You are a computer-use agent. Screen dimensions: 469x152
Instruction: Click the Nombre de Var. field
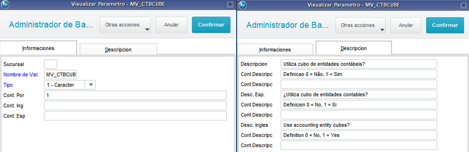pyautogui.click(x=60, y=74)
